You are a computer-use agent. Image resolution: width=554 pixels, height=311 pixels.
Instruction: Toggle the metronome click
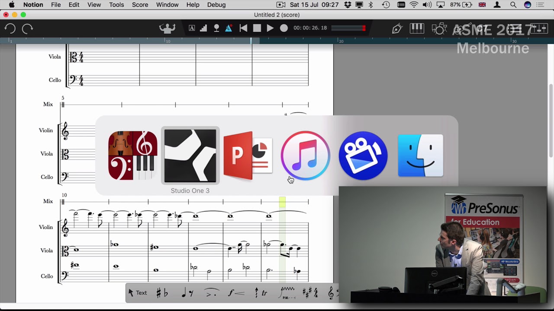click(229, 28)
